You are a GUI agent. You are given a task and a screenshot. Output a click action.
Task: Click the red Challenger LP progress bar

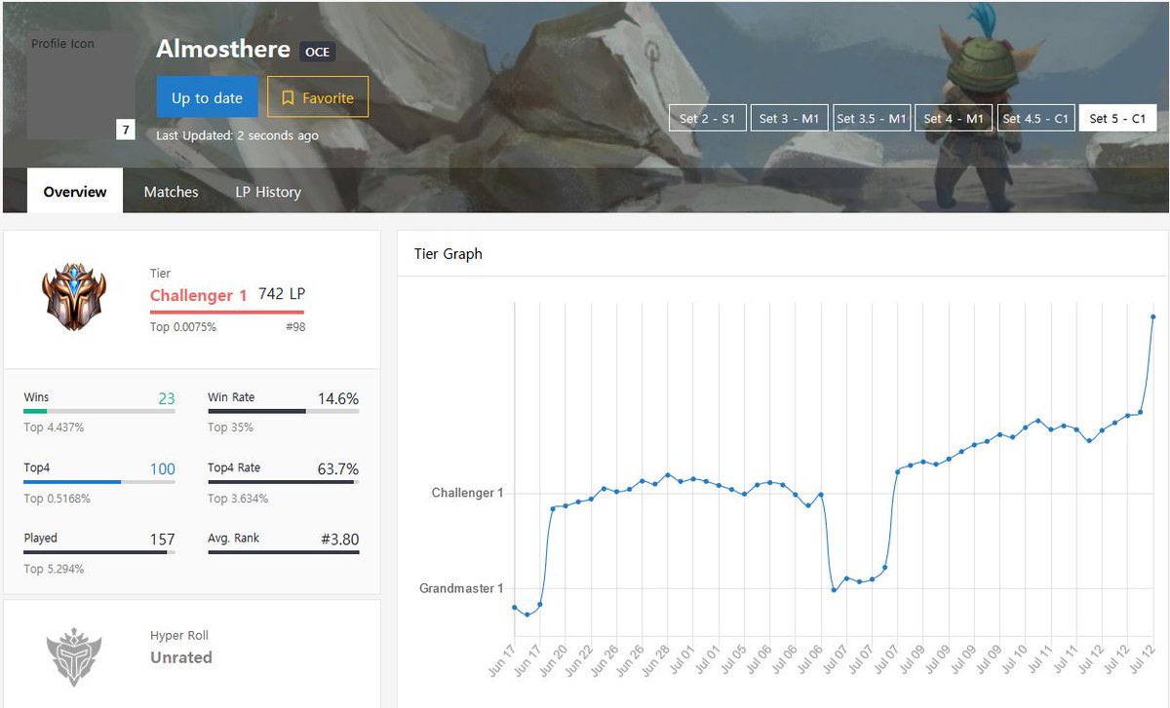pyautogui.click(x=228, y=312)
